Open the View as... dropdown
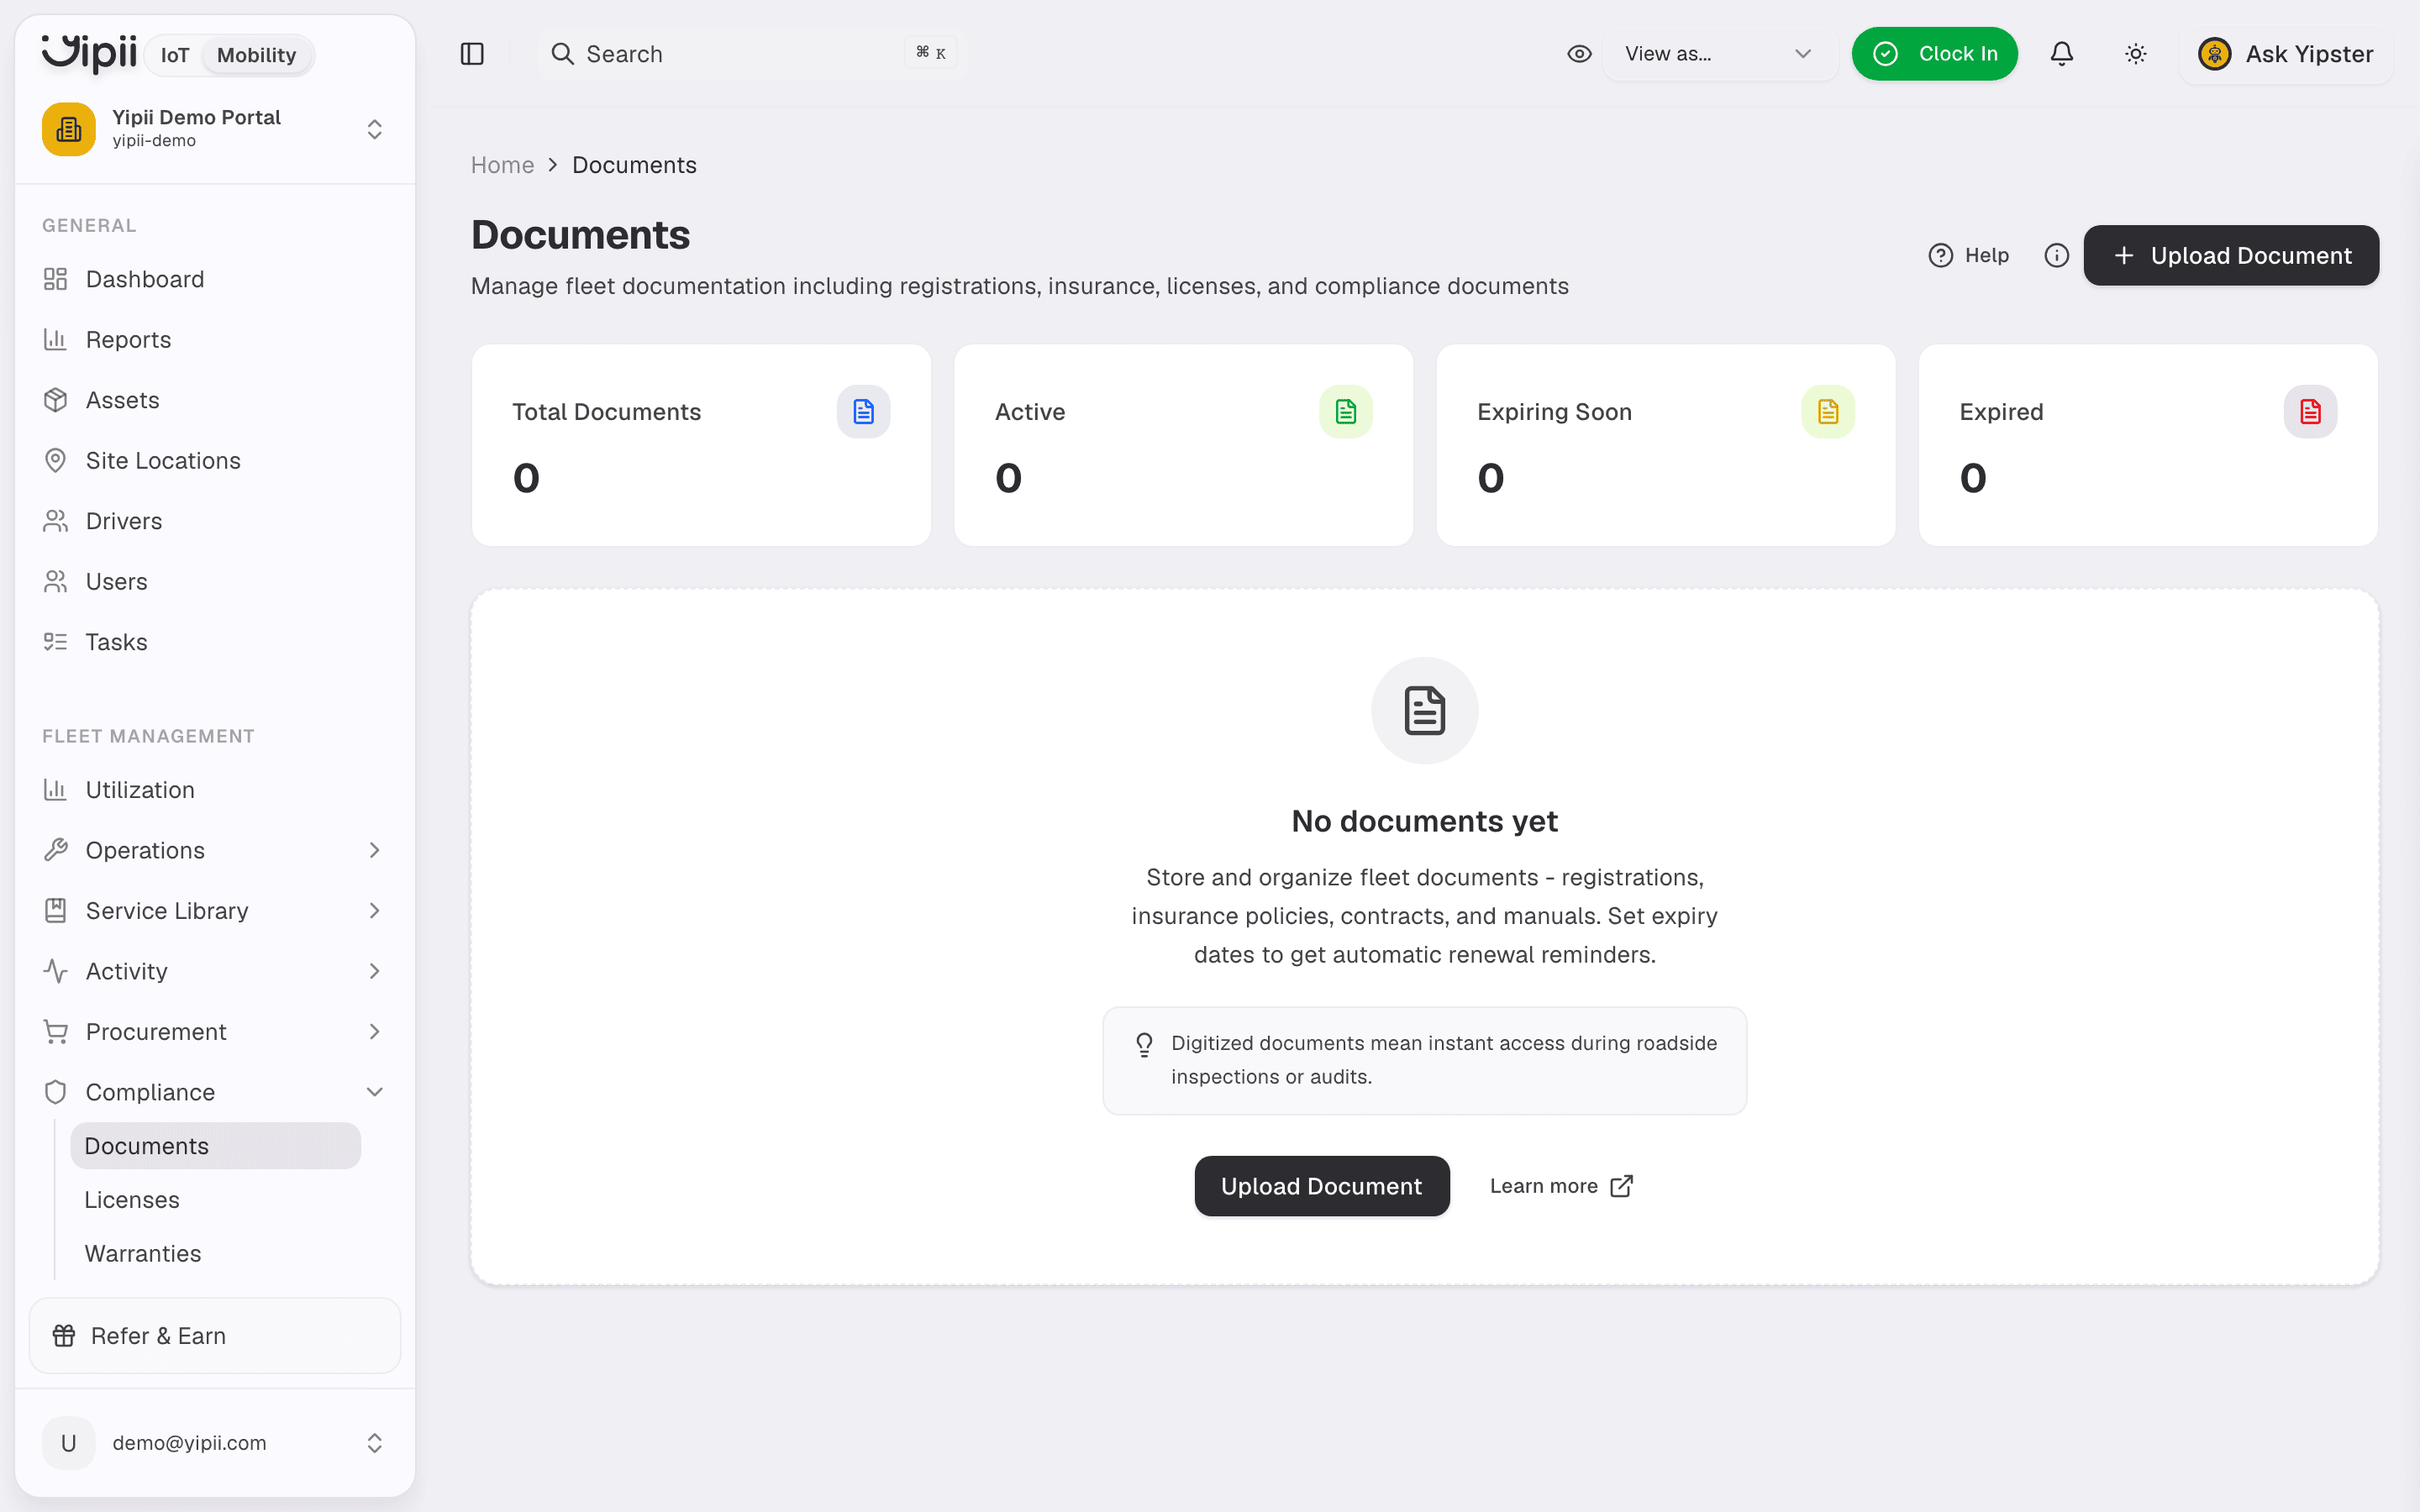This screenshot has width=2420, height=1512. [x=1719, y=54]
